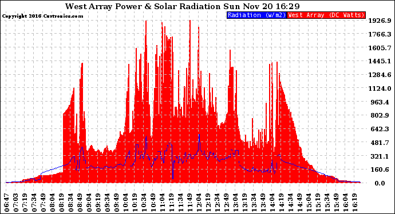395x214 pixels.
Task: Click the 07:19 time label
Action: coord(25,203)
